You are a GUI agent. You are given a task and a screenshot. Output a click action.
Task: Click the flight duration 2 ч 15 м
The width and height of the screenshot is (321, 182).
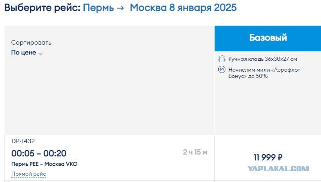[195, 152]
